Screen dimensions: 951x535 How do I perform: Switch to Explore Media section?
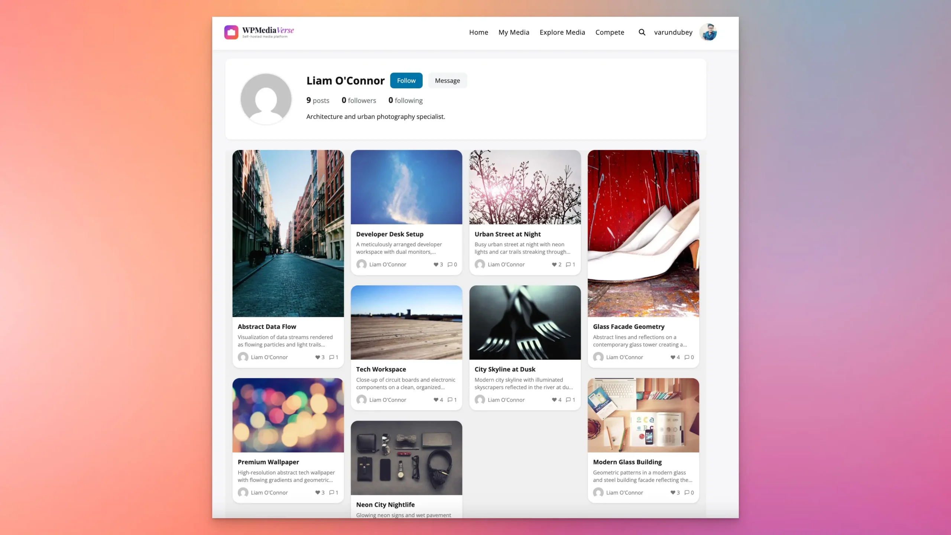(x=562, y=32)
